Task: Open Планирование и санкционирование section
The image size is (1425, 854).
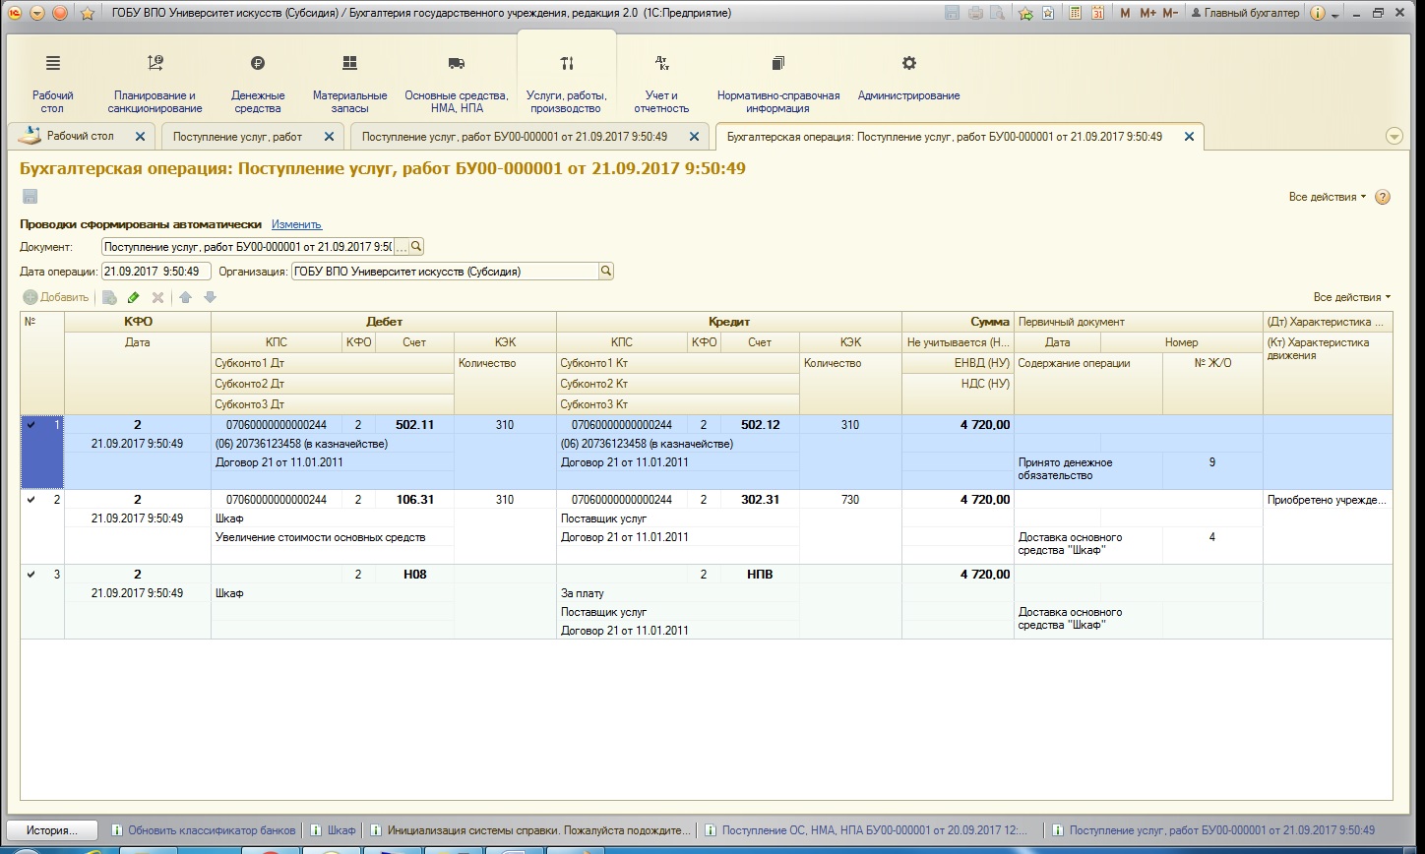Action: click(x=155, y=84)
